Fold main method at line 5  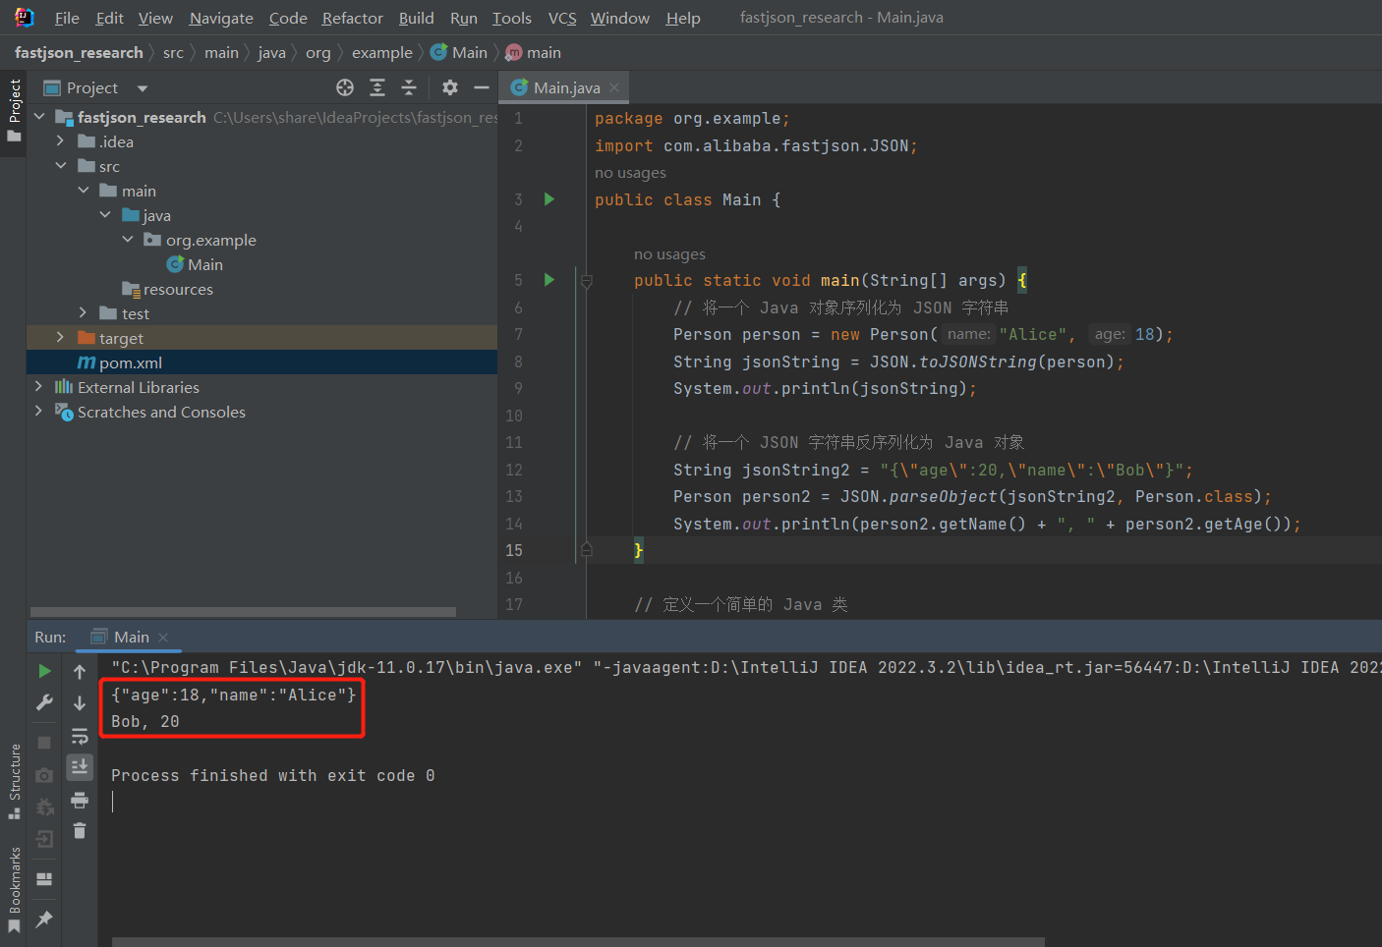pos(587,281)
